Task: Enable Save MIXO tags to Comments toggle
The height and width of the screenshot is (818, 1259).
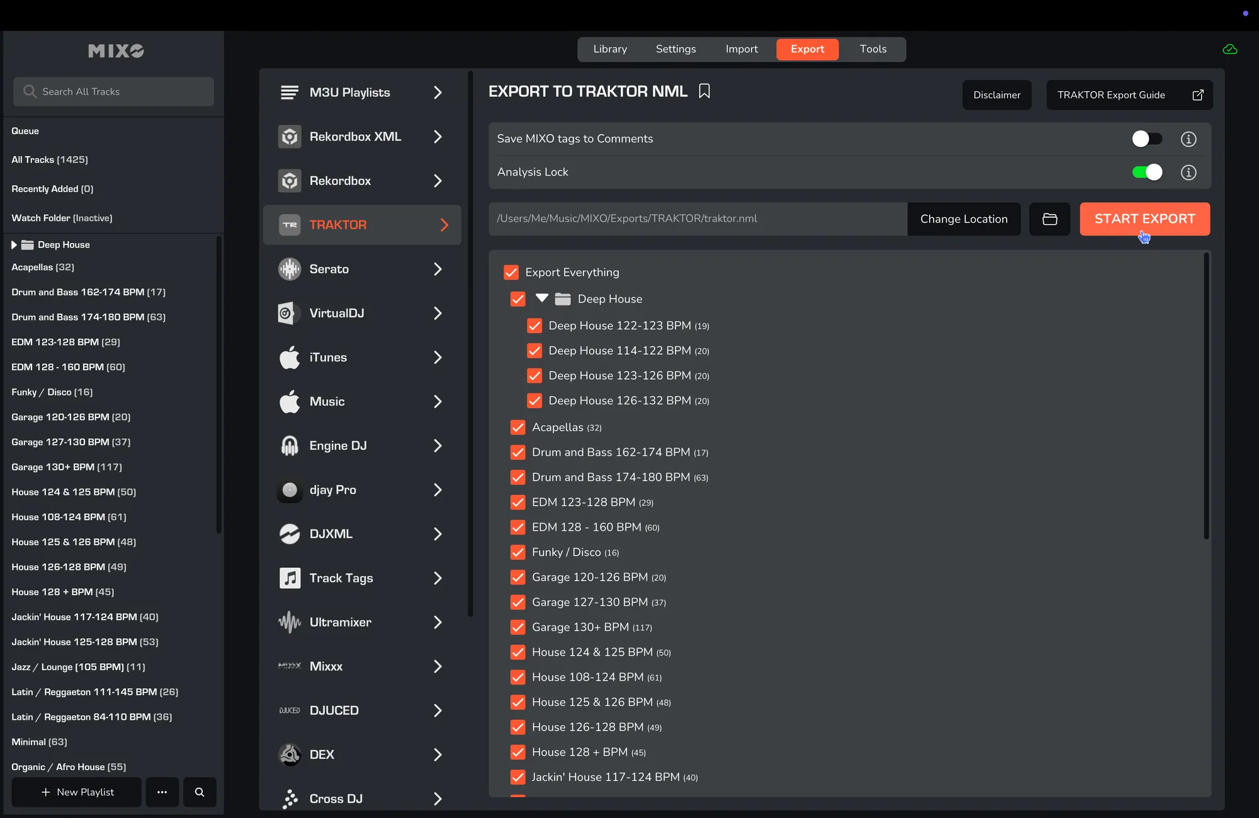Action: (x=1146, y=139)
